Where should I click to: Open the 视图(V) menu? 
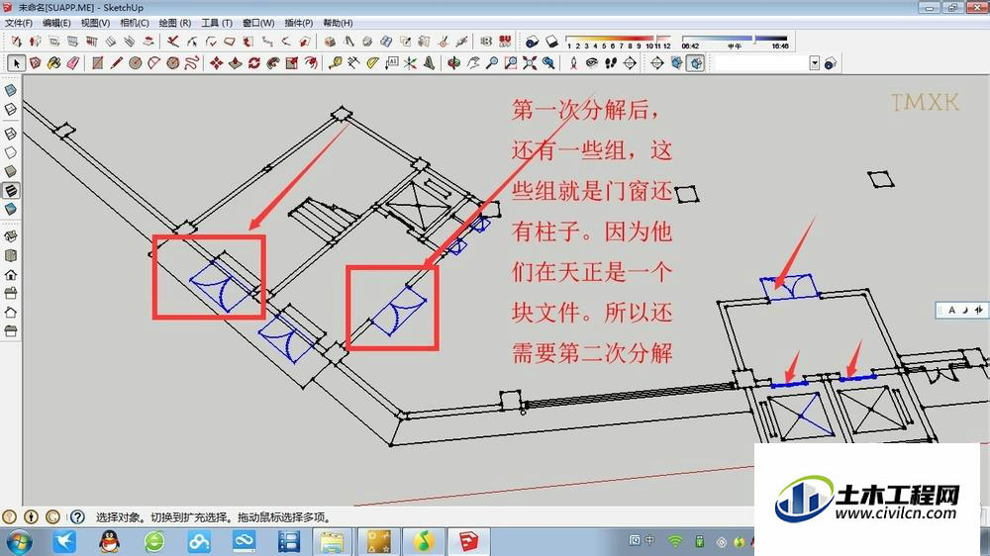(95, 23)
